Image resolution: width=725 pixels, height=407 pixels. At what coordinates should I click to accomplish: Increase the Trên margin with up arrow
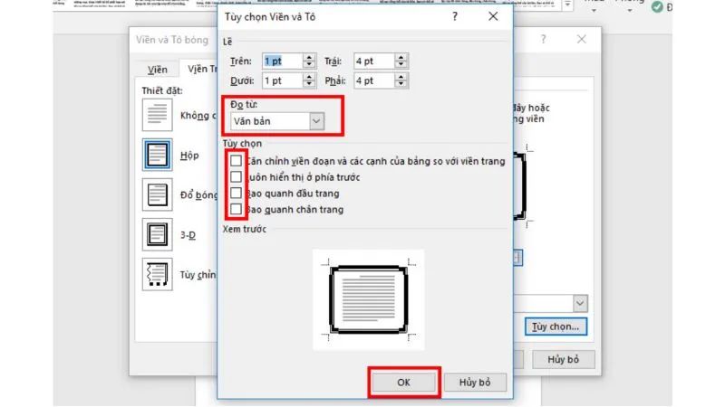[309, 57]
